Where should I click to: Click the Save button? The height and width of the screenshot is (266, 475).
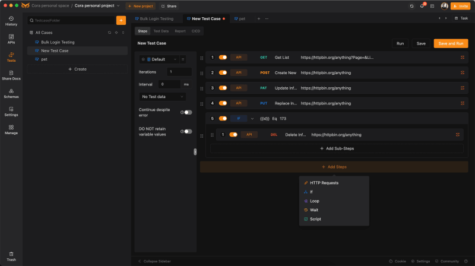pos(421,43)
